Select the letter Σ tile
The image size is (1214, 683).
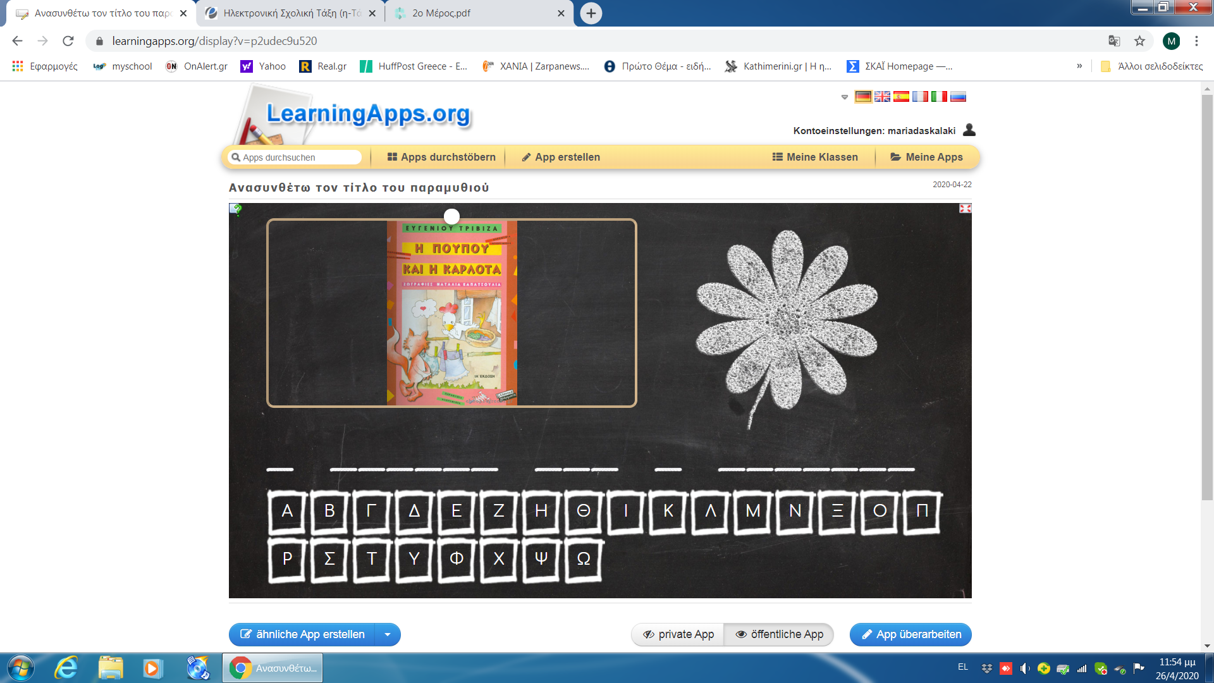click(329, 559)
